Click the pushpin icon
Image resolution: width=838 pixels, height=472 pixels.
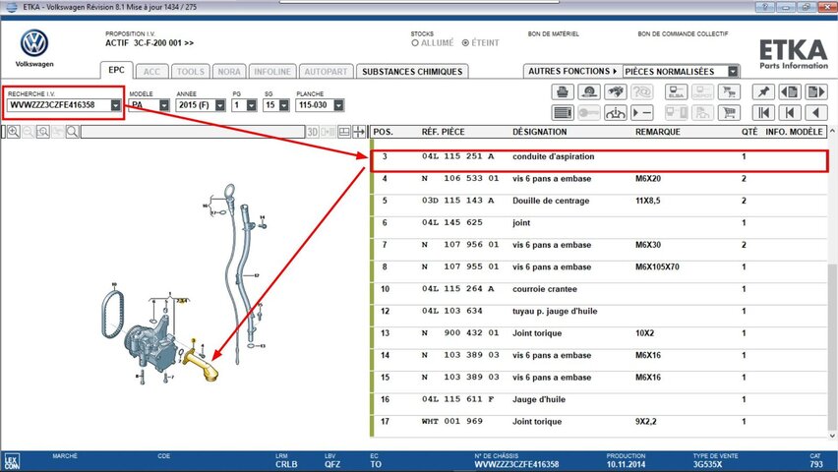(763, 91)
